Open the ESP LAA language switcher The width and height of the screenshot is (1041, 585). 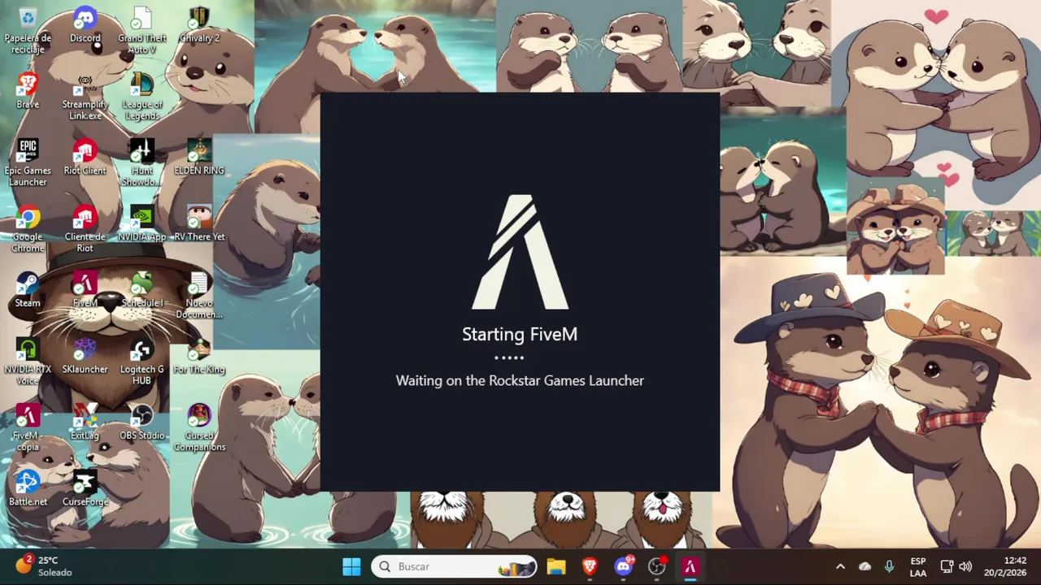[x=918, y=566]
